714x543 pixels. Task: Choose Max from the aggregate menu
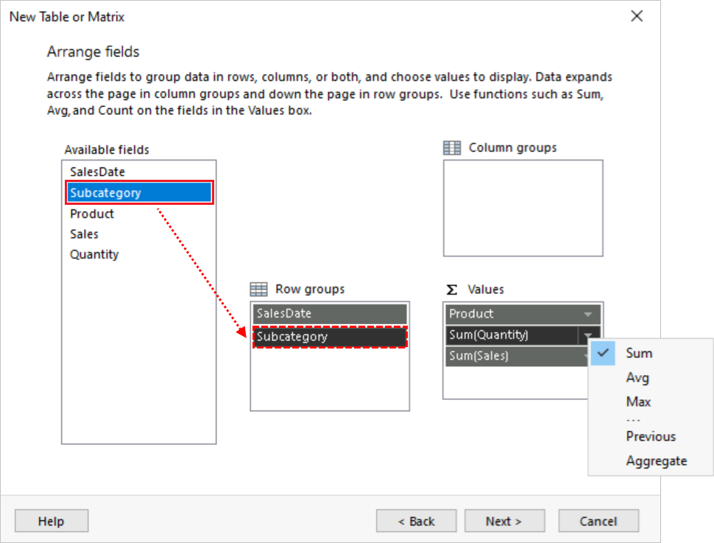point(637,402)
